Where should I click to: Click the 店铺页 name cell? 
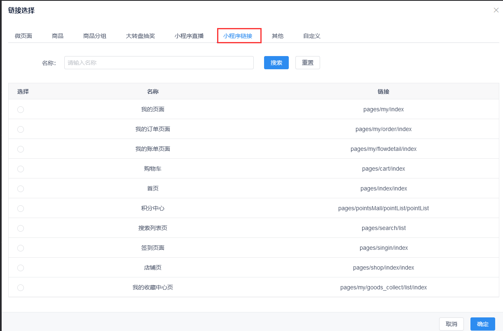point(153,268)
